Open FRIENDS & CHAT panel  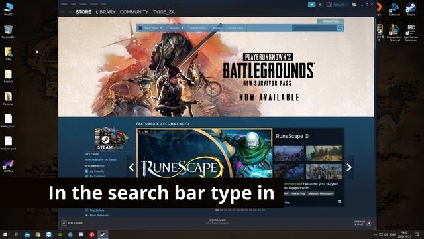(x=363, y=223)
